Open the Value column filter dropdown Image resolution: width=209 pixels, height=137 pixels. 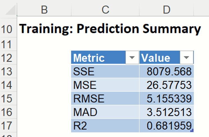tap(186, 58)
